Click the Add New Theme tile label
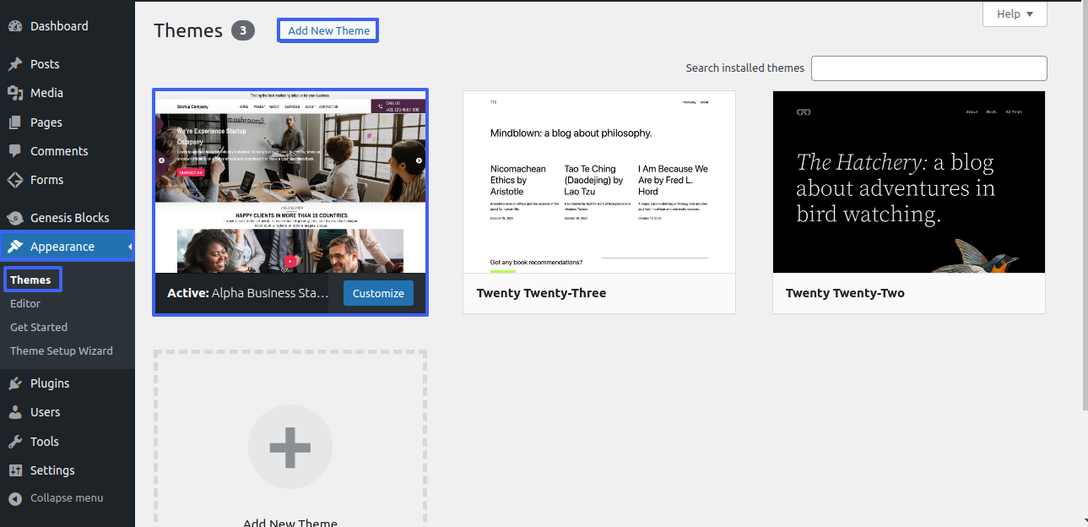The width and height of the screenshot is (1088, 527). tap(290, 523)
